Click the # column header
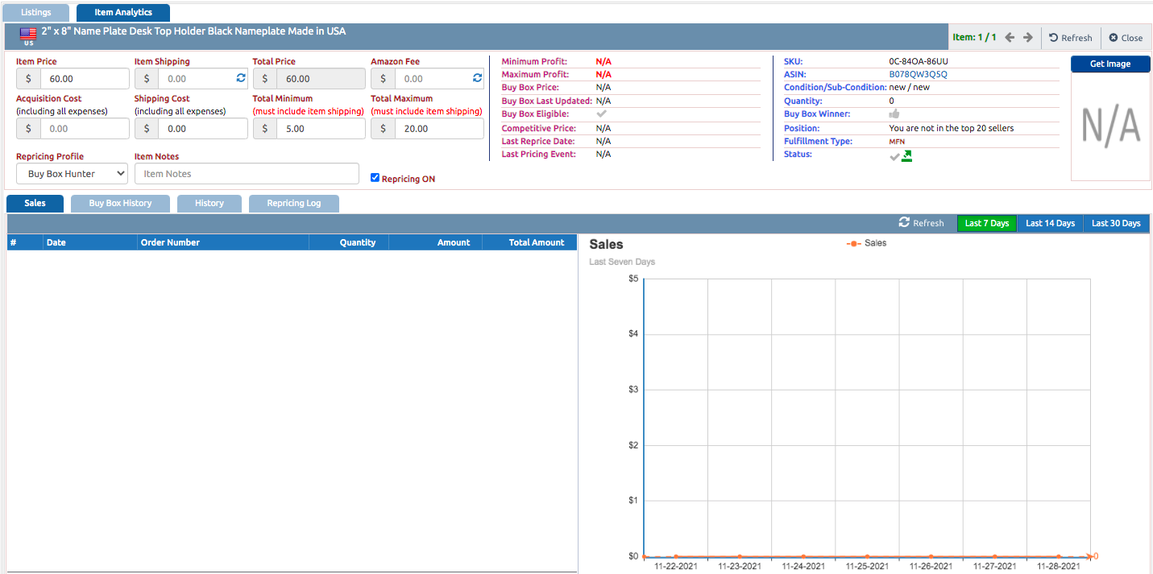Viewport: 1153px width, 574px height. [x=25, y=242]
